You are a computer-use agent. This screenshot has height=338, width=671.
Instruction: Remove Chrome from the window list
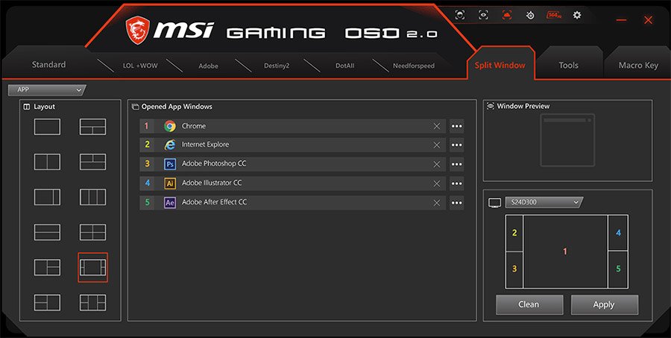pyautogui.click(x=436, y=126)
